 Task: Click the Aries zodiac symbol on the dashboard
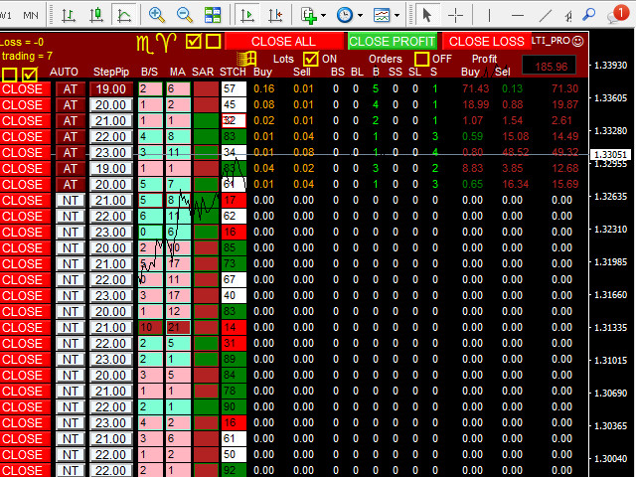pyautogui.click(x=167, y=42)
